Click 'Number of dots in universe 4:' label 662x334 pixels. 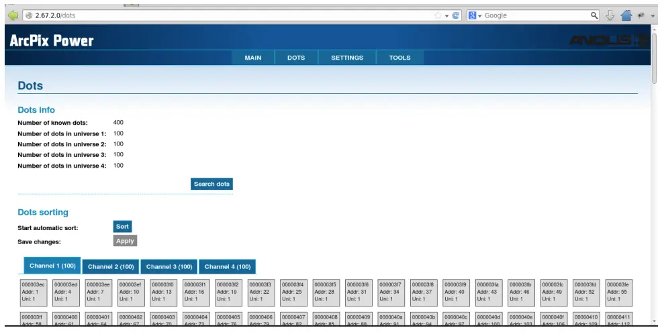[x=62, y=166]
